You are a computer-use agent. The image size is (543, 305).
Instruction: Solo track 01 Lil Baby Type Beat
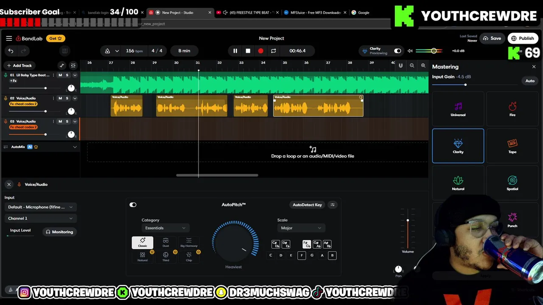click(67, 75)
